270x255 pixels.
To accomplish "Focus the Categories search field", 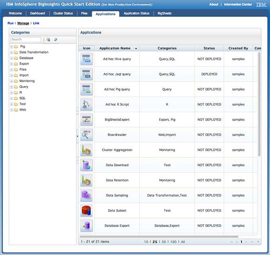I will click(x=26, y=40).
